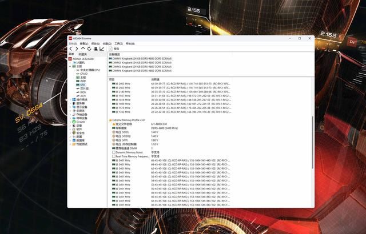Click the up-level arrow toolbar icon
366x234 pixels.
(x=83, y=49)
